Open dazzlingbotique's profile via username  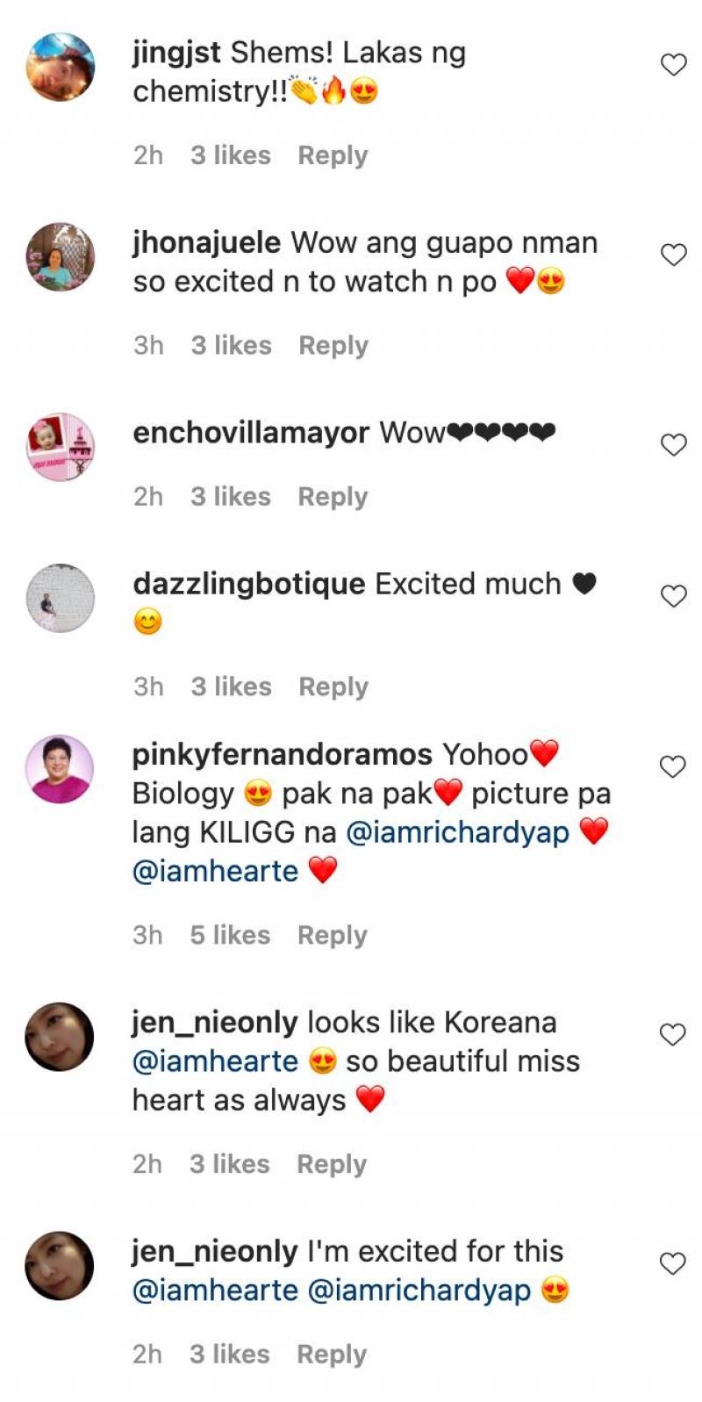[x=249, y=584]
